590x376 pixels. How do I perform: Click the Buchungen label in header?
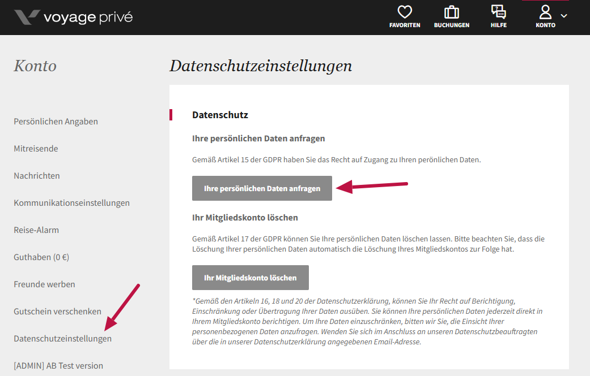pos(451,25)
